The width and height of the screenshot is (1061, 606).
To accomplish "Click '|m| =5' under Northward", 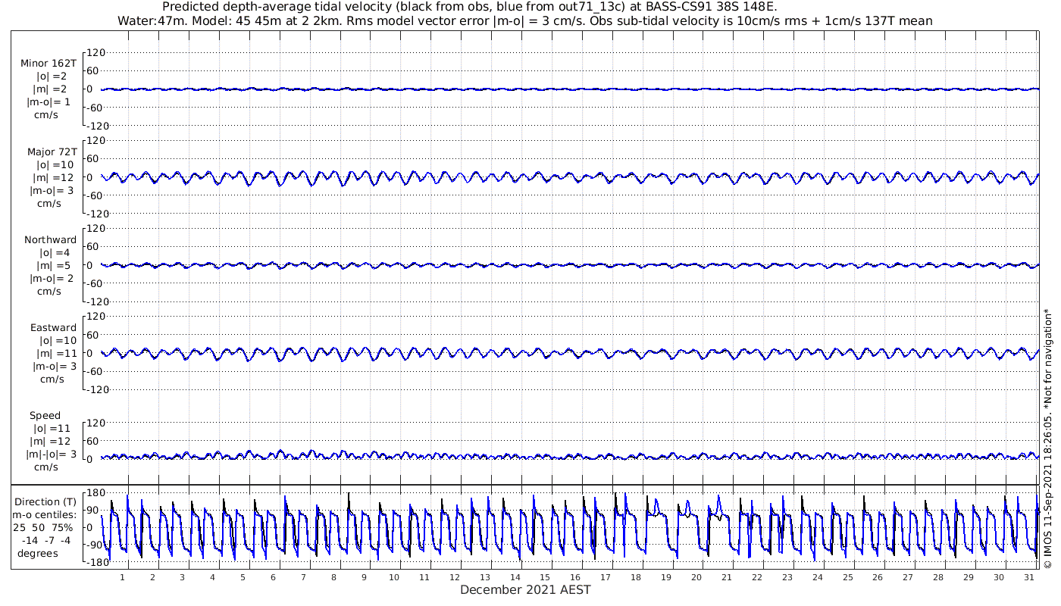I will tap(55, 265).
